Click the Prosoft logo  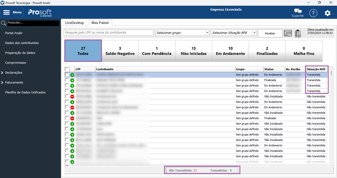click(40, 13)
